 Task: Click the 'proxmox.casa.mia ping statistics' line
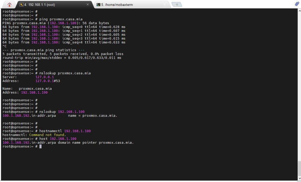point(44,50)
